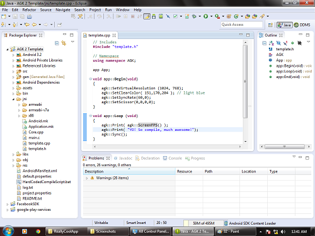This screenshot has height=236, width=315.
Task: Expand the x86 folder
Action: (x=19, y=116)
